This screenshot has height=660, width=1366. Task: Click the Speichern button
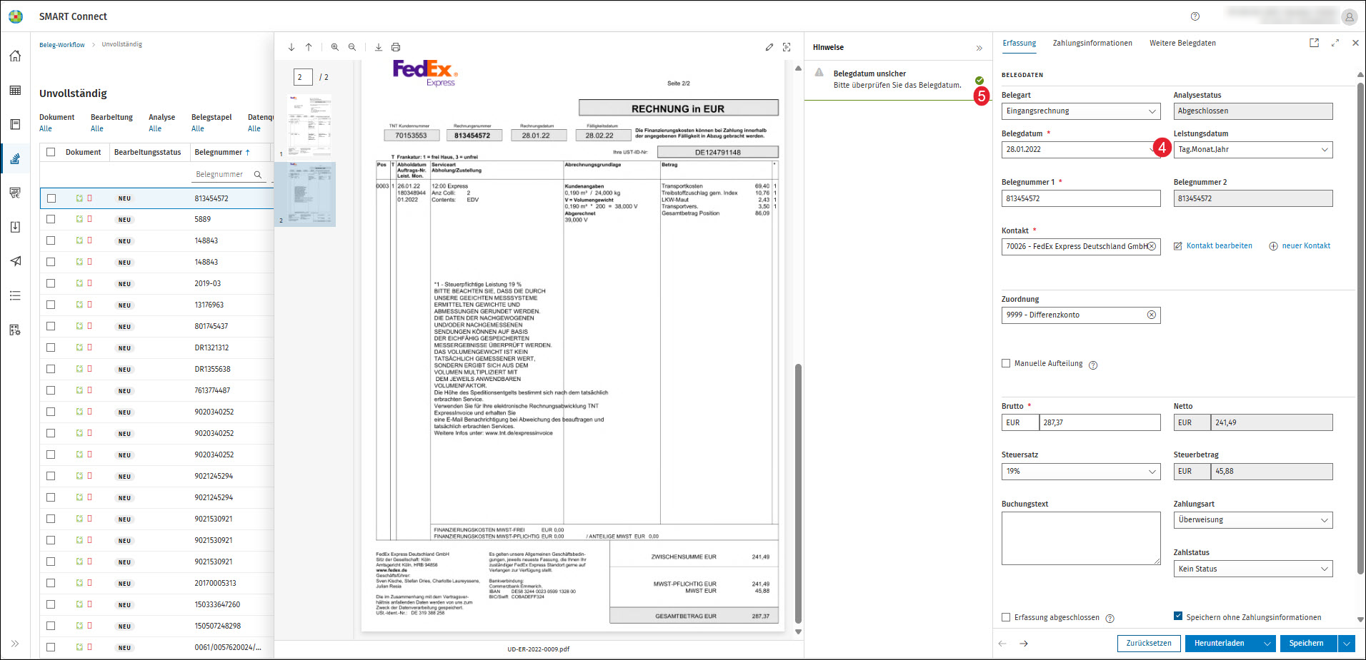[1308, 644]
